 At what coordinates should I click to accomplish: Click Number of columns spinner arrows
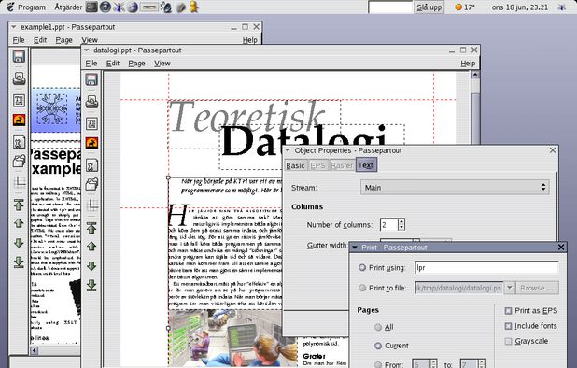point(401,224)
